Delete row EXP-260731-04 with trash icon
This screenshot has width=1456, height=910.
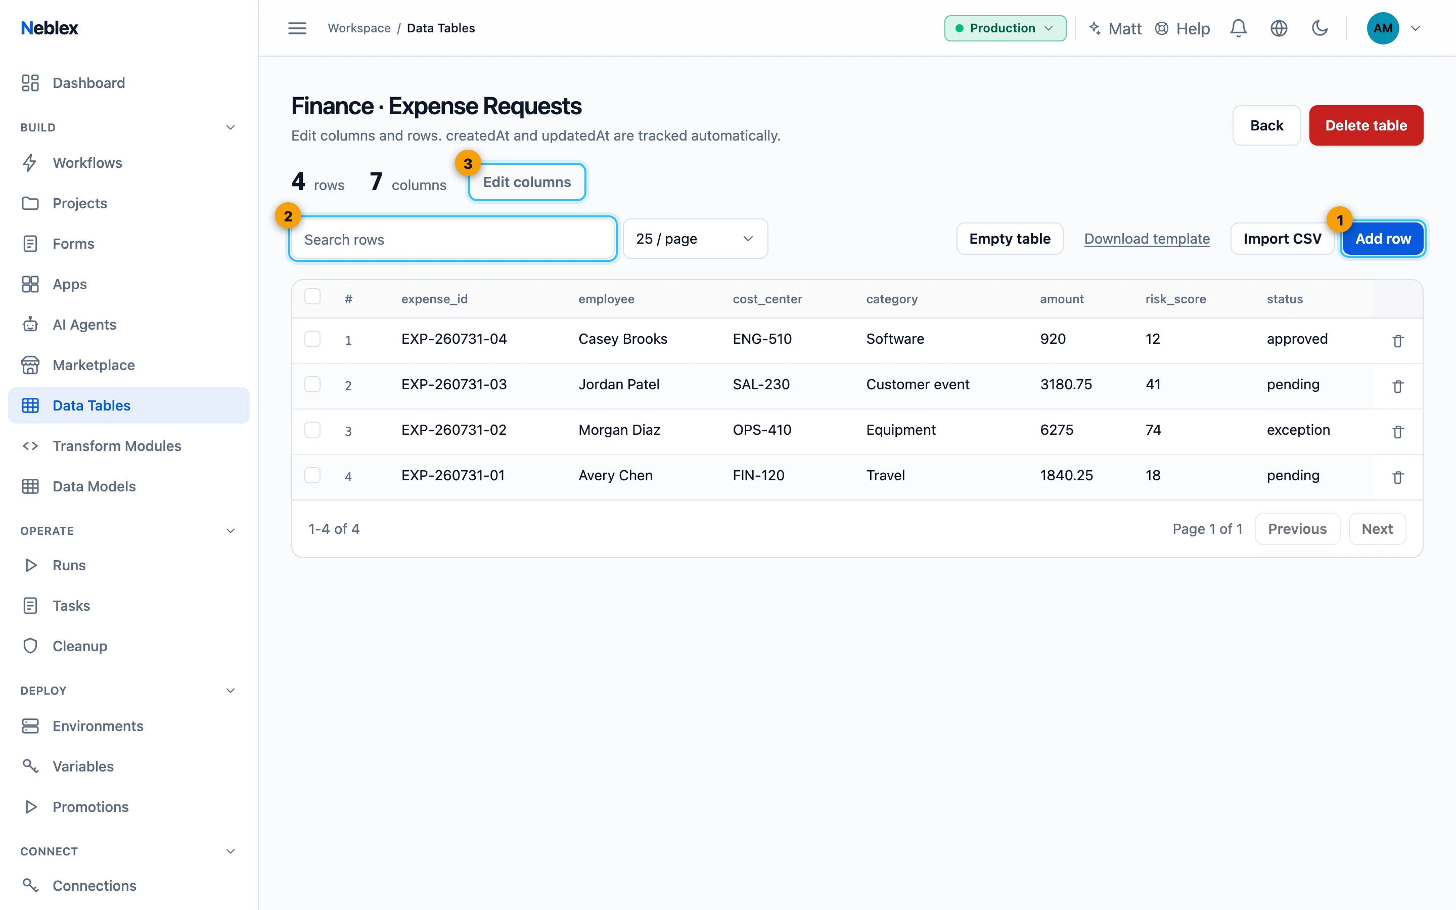click(1398, 341)
